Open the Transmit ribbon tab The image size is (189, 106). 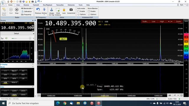(36, 5)
